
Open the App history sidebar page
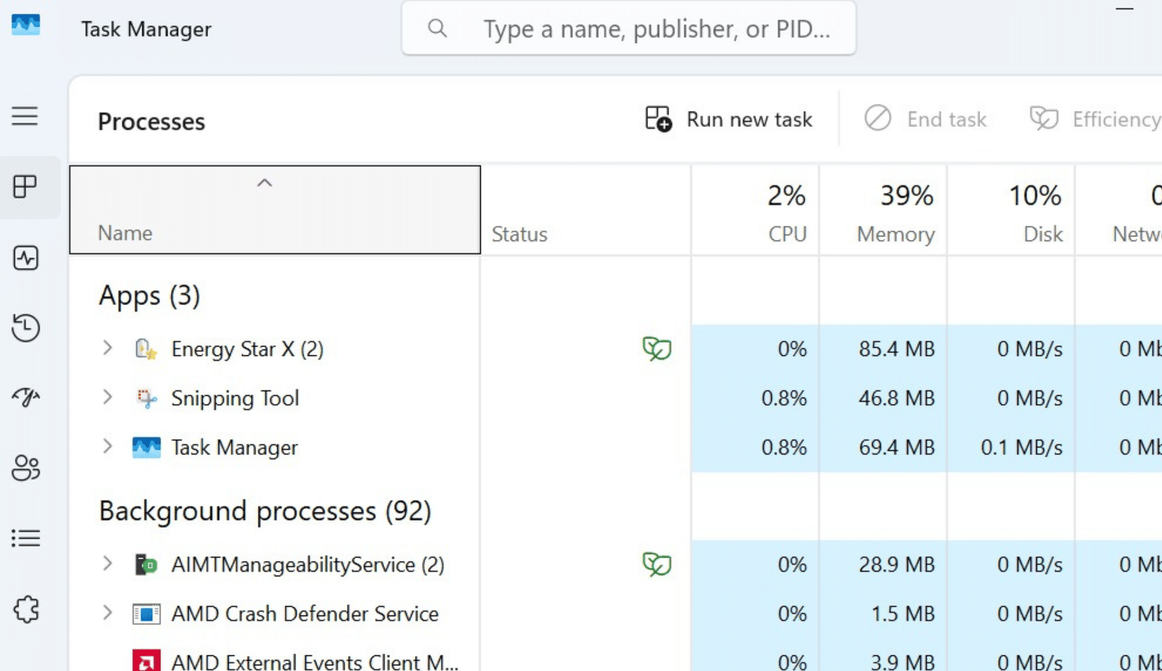[25, 328]
